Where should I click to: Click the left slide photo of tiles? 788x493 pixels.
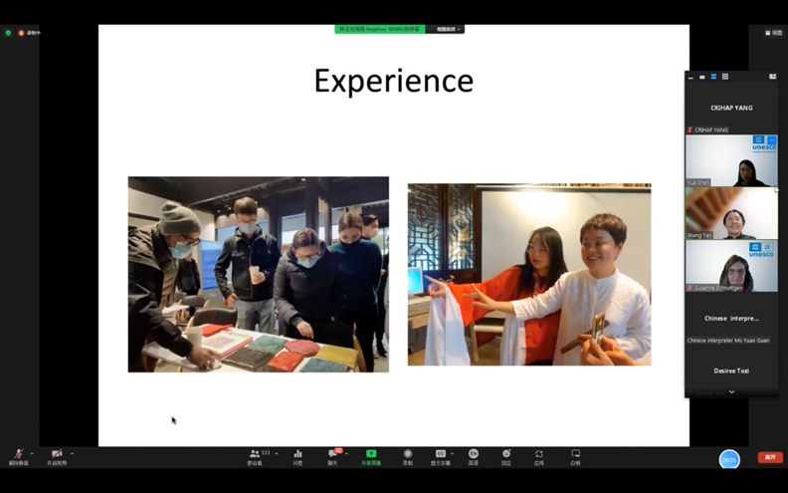259,274
